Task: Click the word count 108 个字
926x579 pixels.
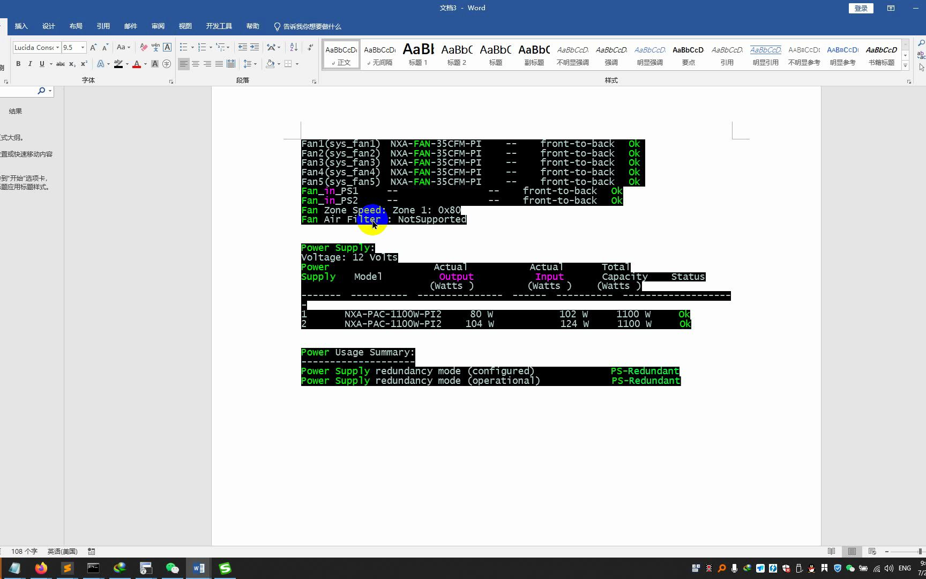Action: [x=24, y=551]
